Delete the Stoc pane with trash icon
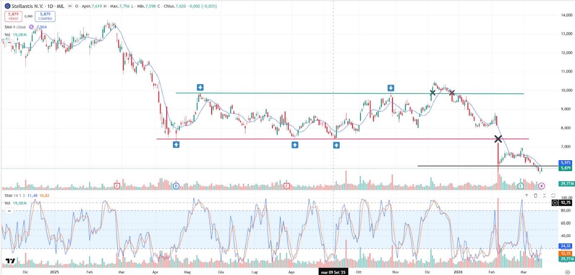This screenshot has width=575, height=275. click(x=535, y=195)
